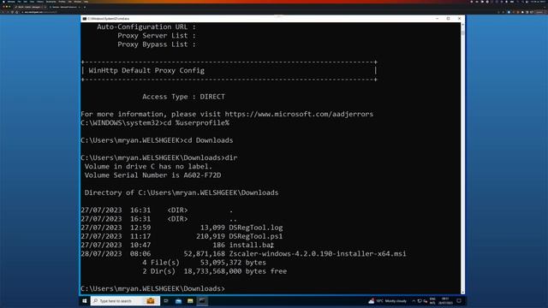Open the weather widget showing Mostly cloudy
This screenshot has height=308, width=548.
pyautogui.click(x=388, y=300)
